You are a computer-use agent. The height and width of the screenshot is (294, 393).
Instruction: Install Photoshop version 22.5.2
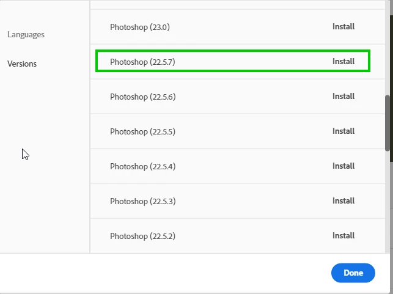pyautogui.click(x=343, y=236)
